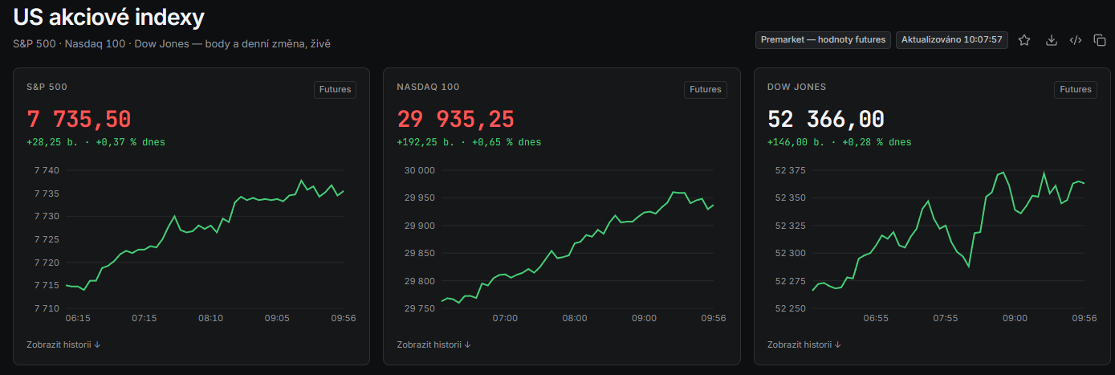This screenshot has width=1115, height=375.
Task: Click the Nasdaq change +192,25 b. line
Action: [469, 142]
